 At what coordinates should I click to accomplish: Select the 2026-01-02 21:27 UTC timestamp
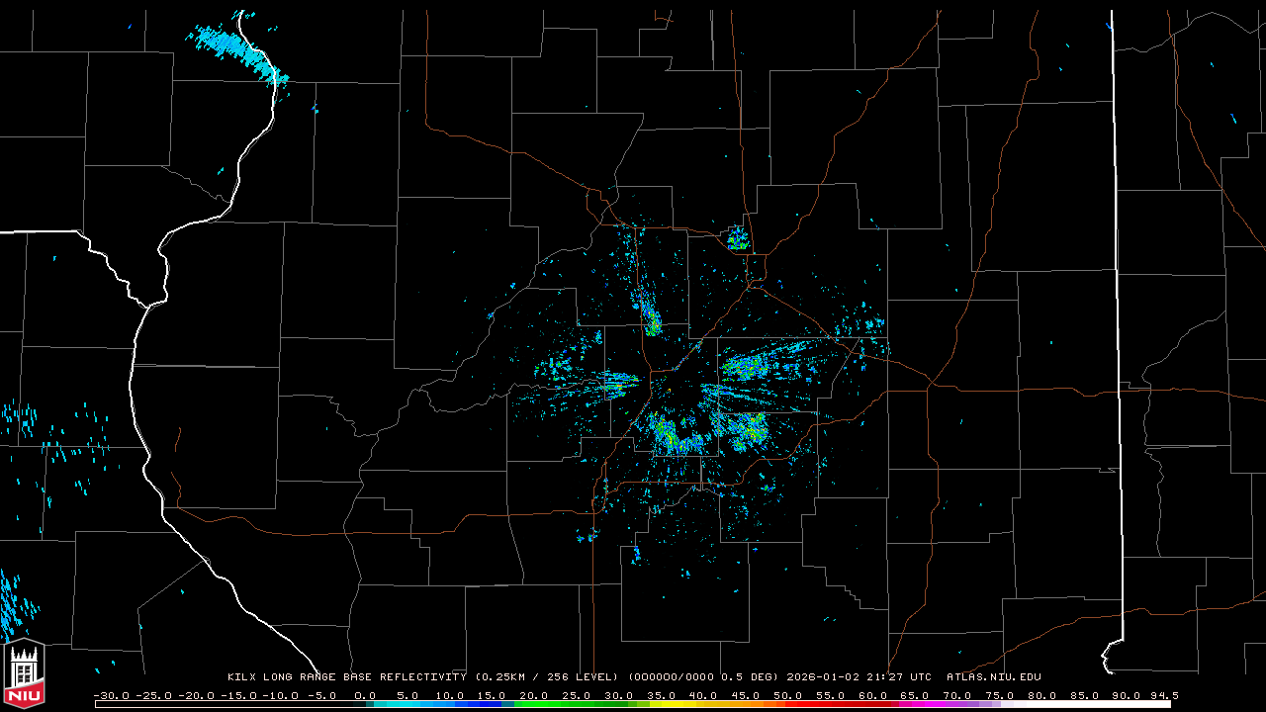point(859,677)
